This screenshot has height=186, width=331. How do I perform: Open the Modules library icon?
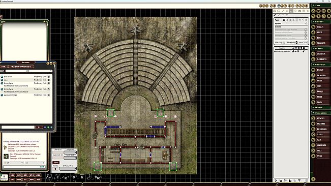[314, 27]
